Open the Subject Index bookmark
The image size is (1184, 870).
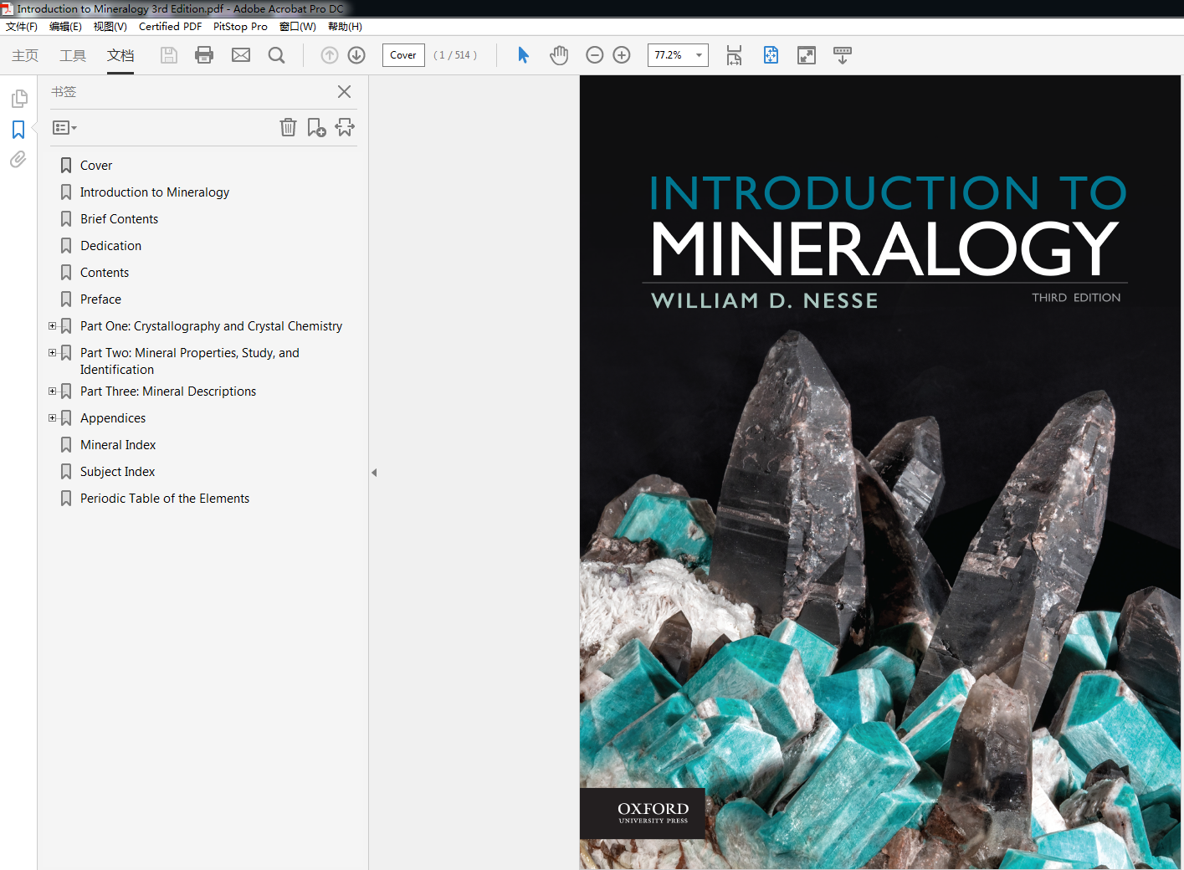point(117,472)
